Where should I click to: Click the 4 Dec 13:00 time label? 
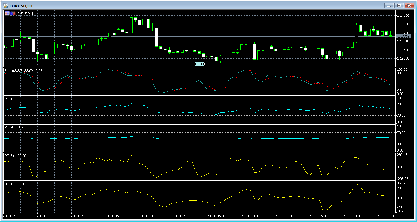(148, 216)
